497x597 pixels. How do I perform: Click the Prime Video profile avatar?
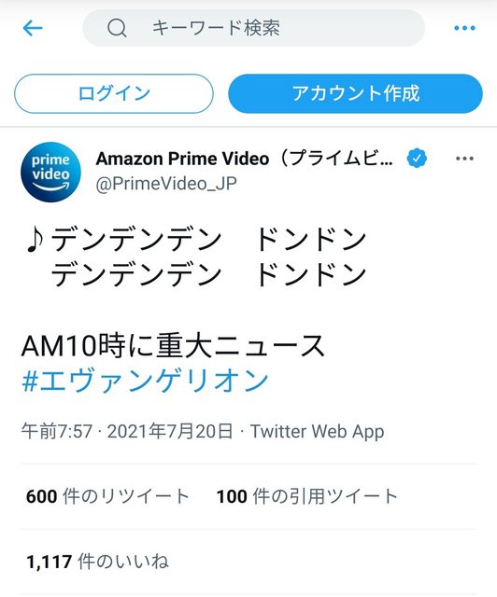pyautogui.click(x=50, y=172)
